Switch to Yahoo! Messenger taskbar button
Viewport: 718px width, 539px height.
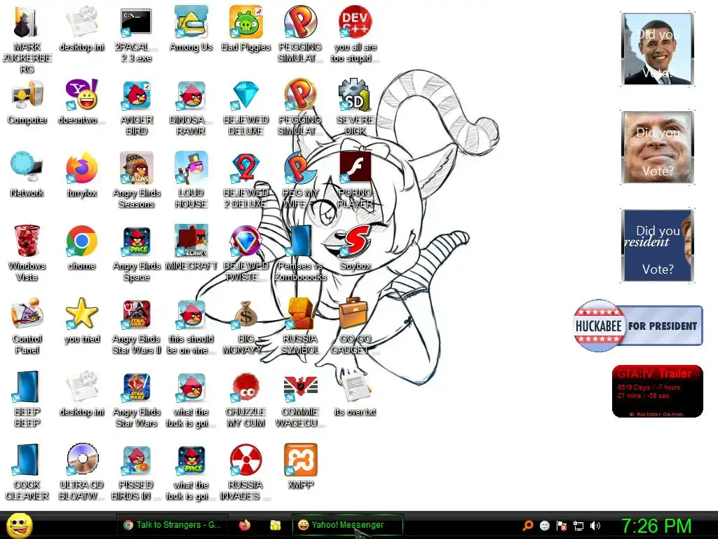point(348,525)
